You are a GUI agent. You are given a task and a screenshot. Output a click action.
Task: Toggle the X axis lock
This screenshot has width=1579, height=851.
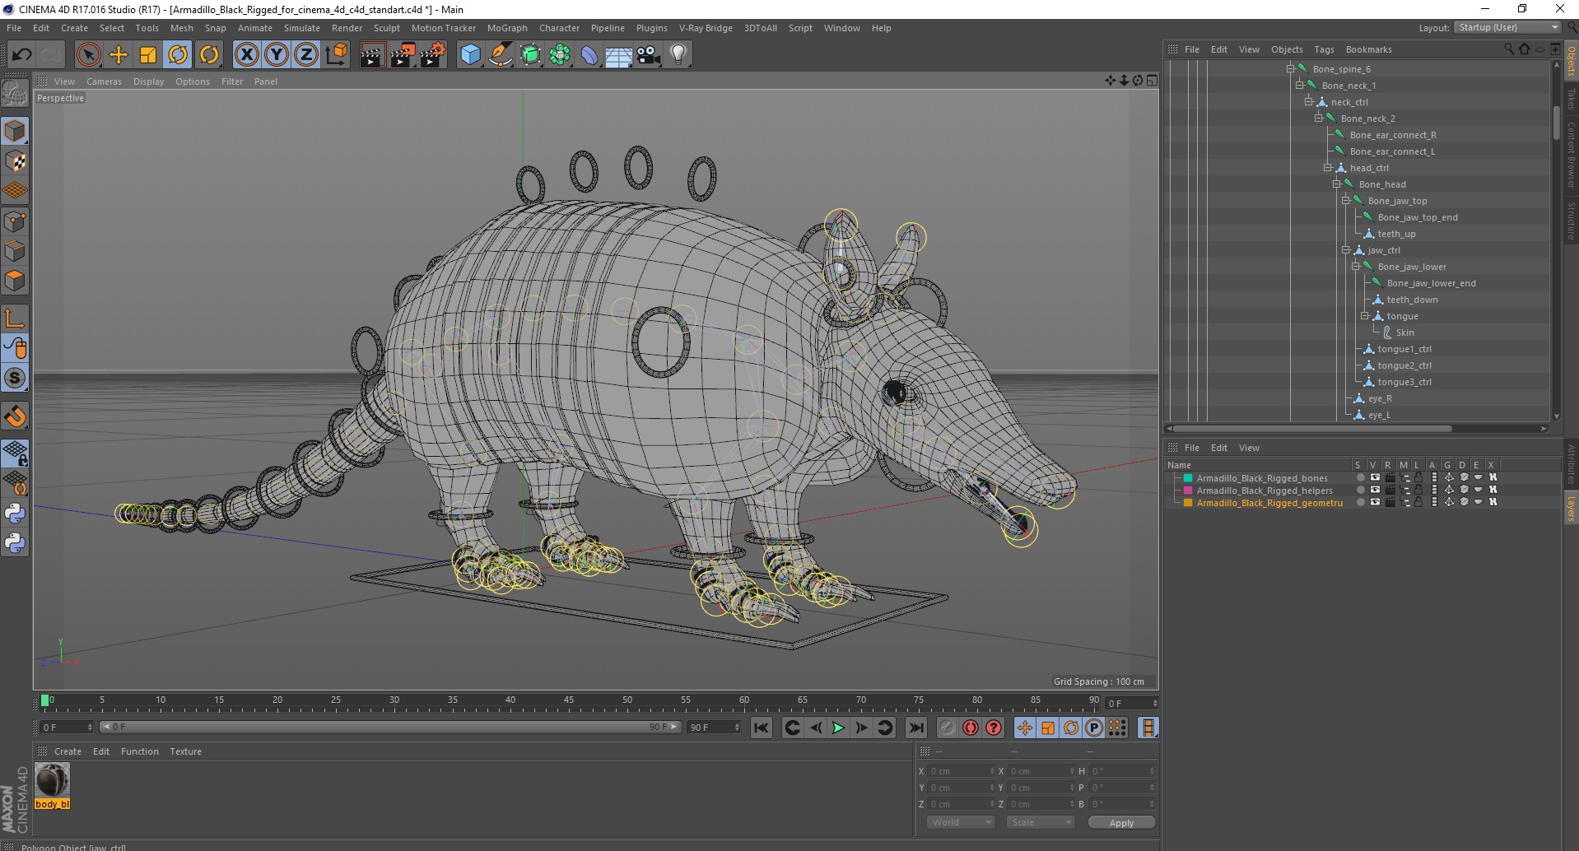[246, 55]
